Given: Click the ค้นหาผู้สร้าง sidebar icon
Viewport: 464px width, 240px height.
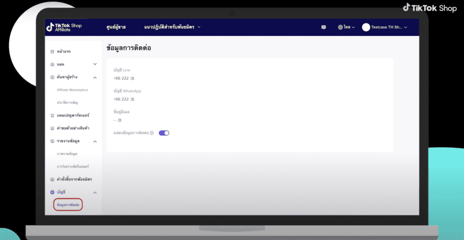Looking at the screenshot, I should (x=53, y=77).
